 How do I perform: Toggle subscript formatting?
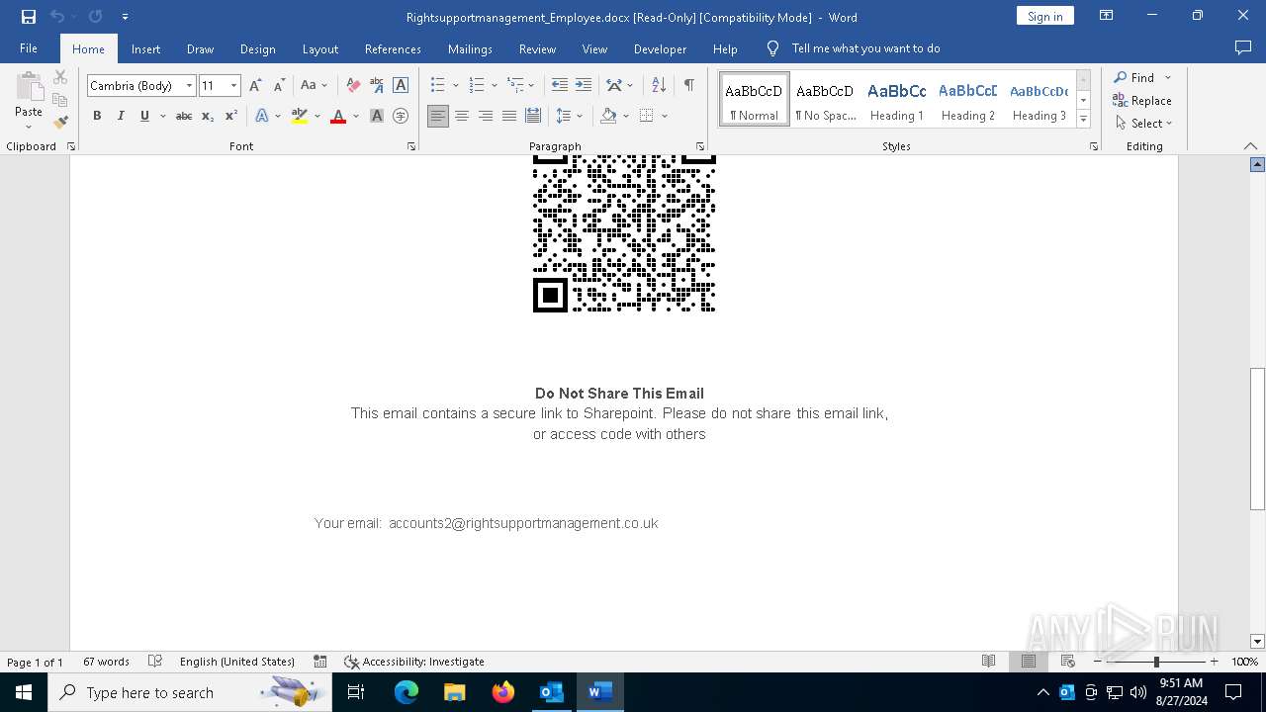(x=208, y=116)
